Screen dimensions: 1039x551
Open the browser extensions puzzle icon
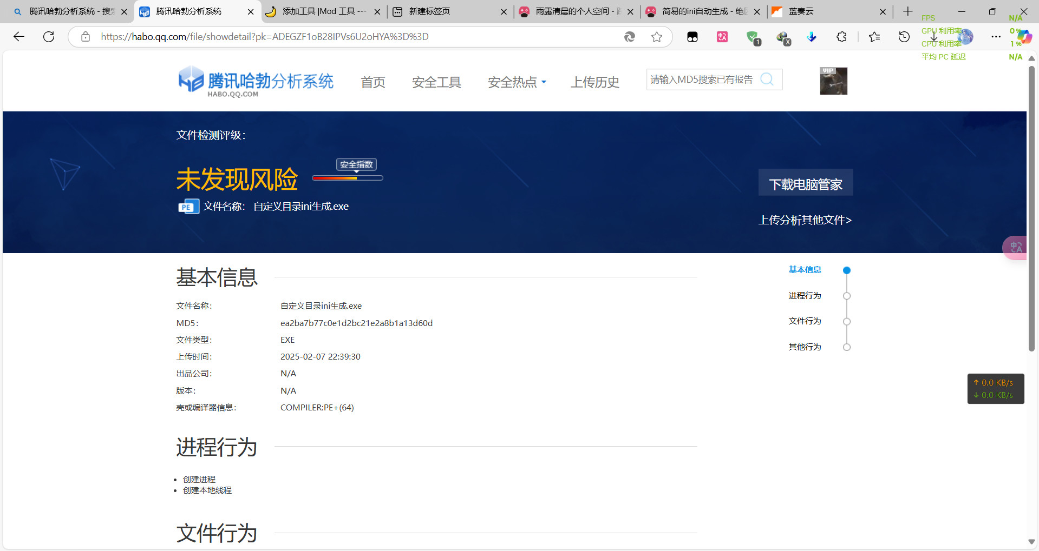click(841, 37)
